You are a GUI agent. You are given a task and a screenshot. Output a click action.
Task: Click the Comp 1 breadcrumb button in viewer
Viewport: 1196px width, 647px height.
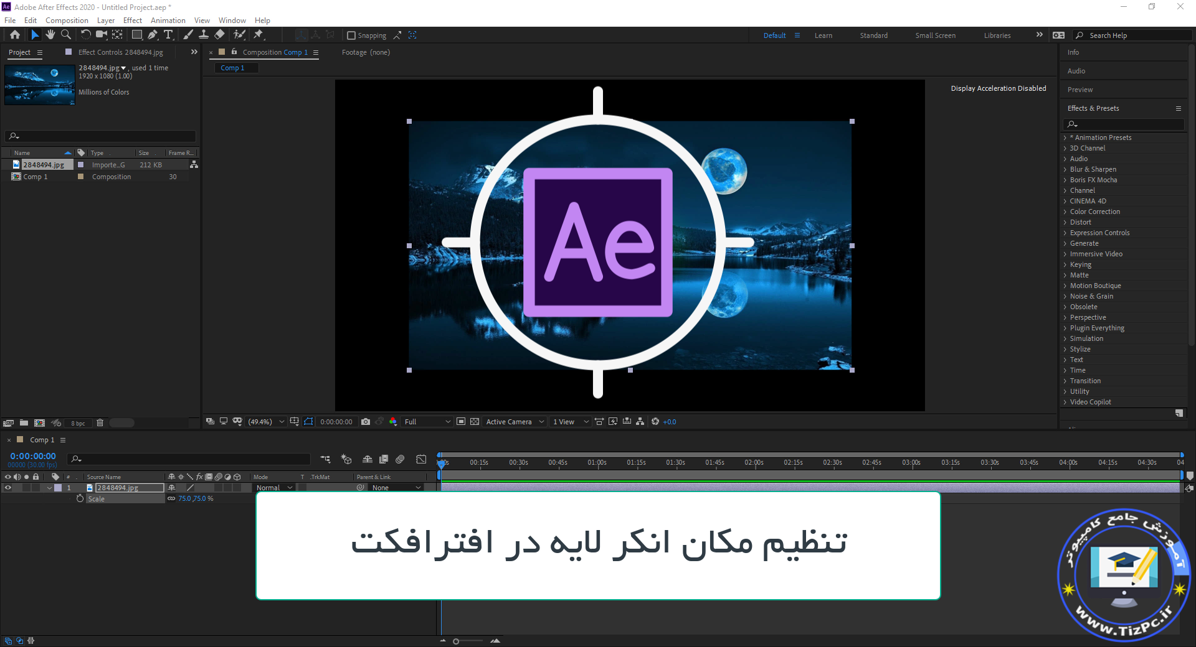pyautogui.click(x=237, y=68)
